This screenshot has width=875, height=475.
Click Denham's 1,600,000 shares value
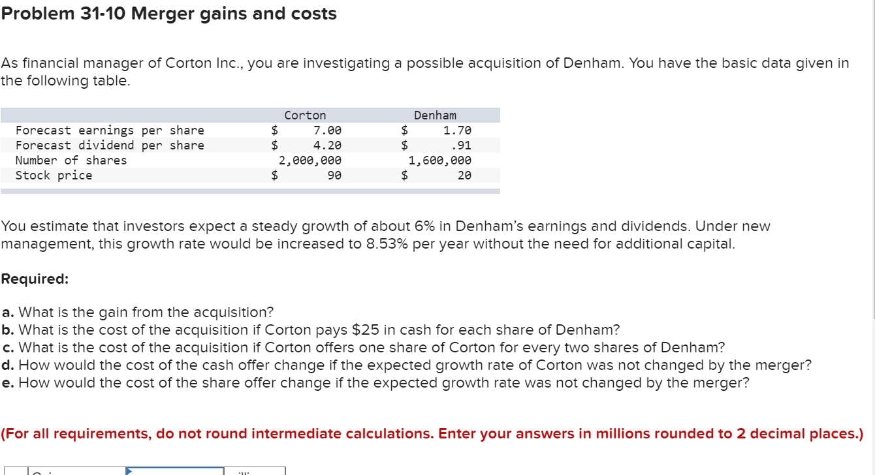pos(439,161)
